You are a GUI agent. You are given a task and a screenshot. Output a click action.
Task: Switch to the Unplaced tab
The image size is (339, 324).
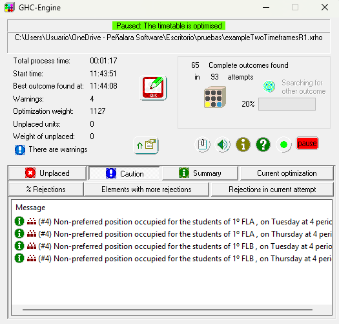[47, 173]
